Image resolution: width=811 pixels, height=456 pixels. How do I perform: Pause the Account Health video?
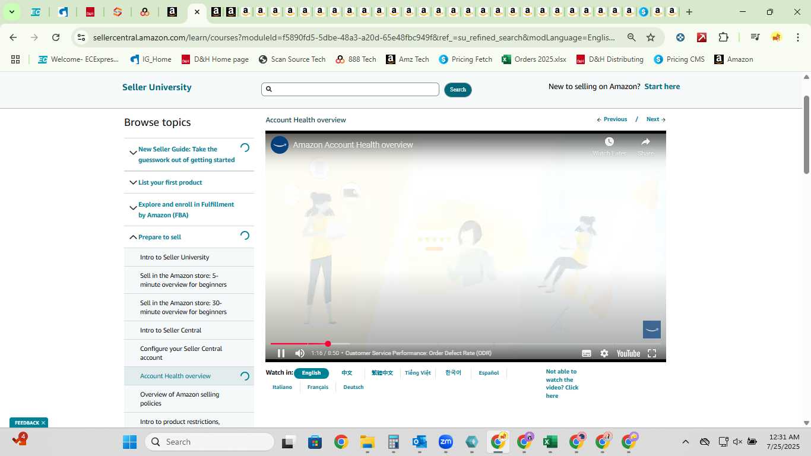281,353
